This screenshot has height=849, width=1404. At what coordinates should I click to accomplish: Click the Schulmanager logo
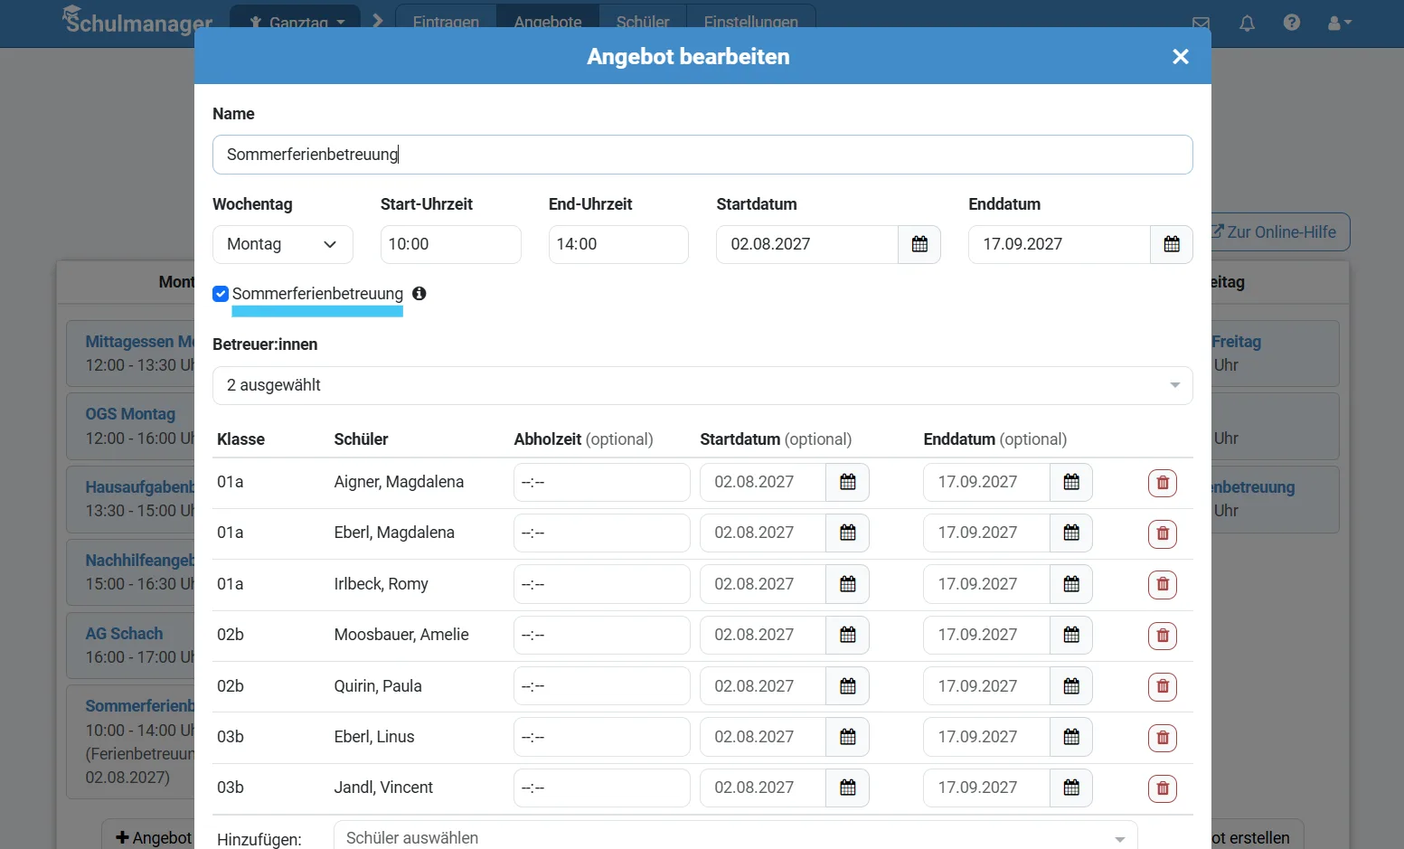[x=137, y=20]
